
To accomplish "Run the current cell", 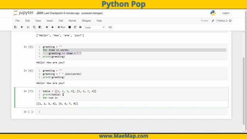I will click(61, 27).
